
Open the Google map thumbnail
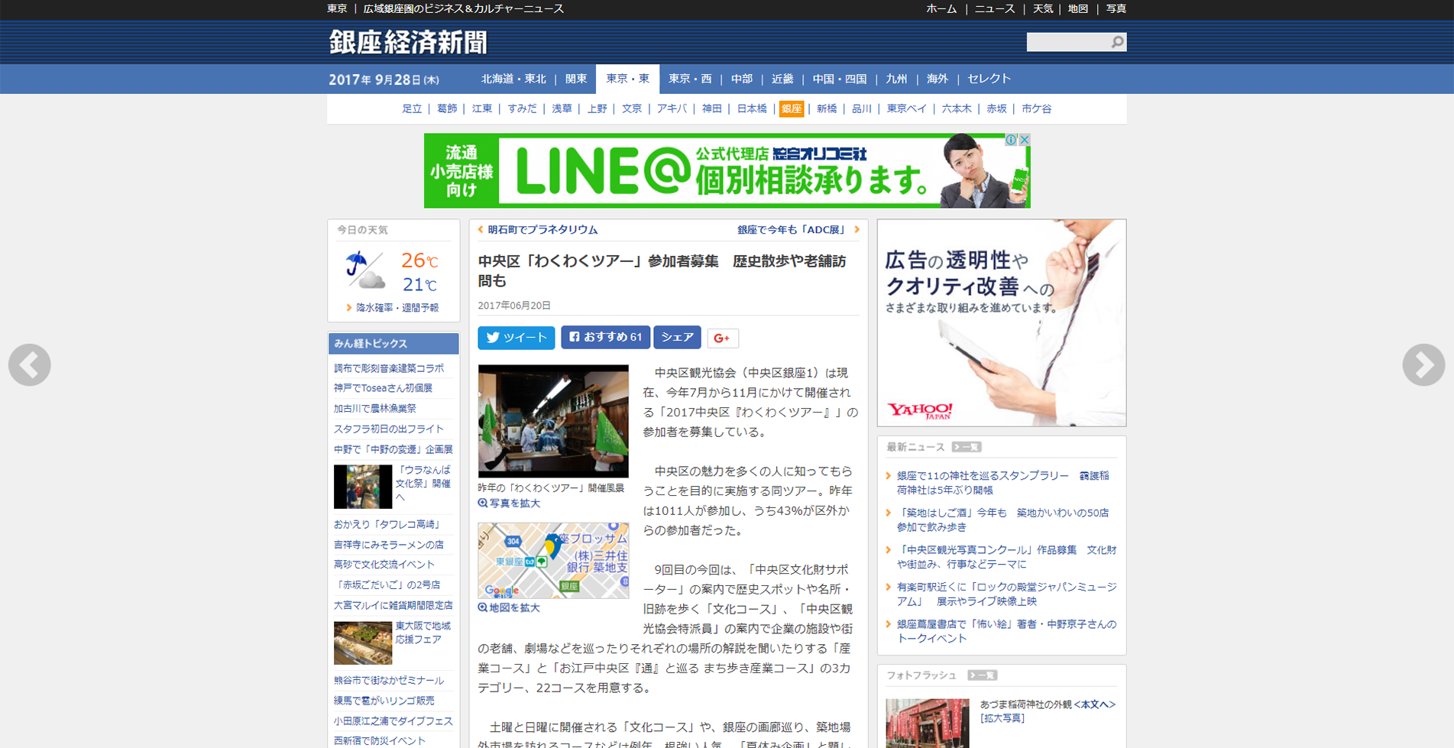pyautogui.click(x=553, y=561)
